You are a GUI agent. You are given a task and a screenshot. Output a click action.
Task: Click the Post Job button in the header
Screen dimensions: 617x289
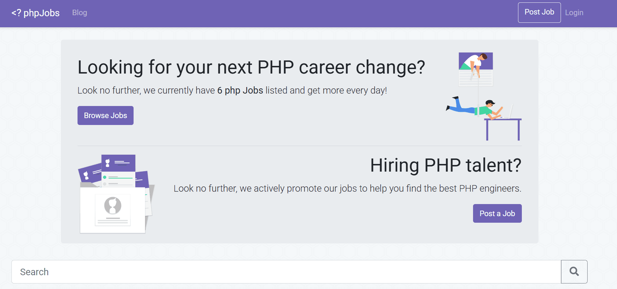[x=539, y=12]
